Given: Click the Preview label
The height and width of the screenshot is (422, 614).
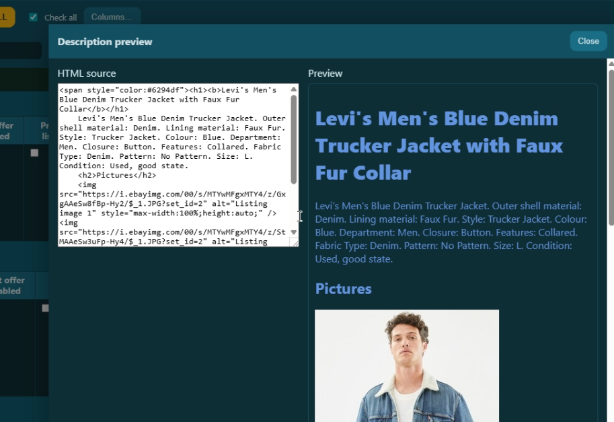Looking at the screenshot, I should coord(325,73).
